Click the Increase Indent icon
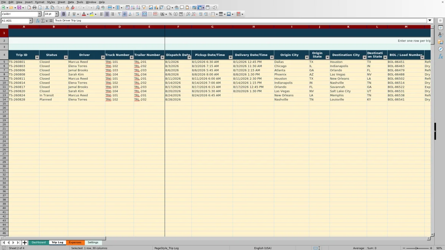The image size is (445, 250). tap(201, 14)
